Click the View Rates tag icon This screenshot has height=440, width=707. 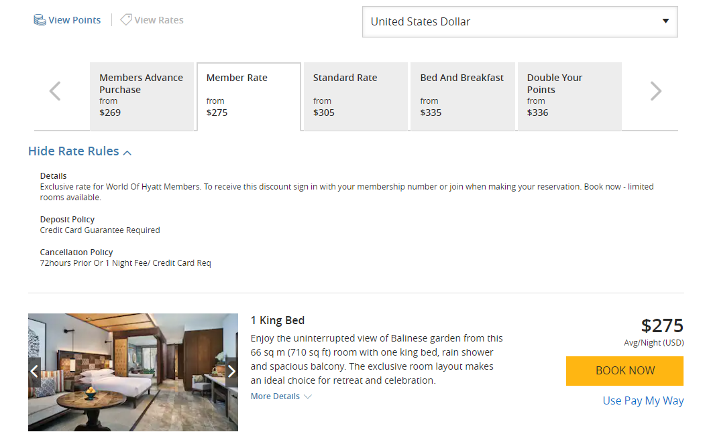[125, 19]
